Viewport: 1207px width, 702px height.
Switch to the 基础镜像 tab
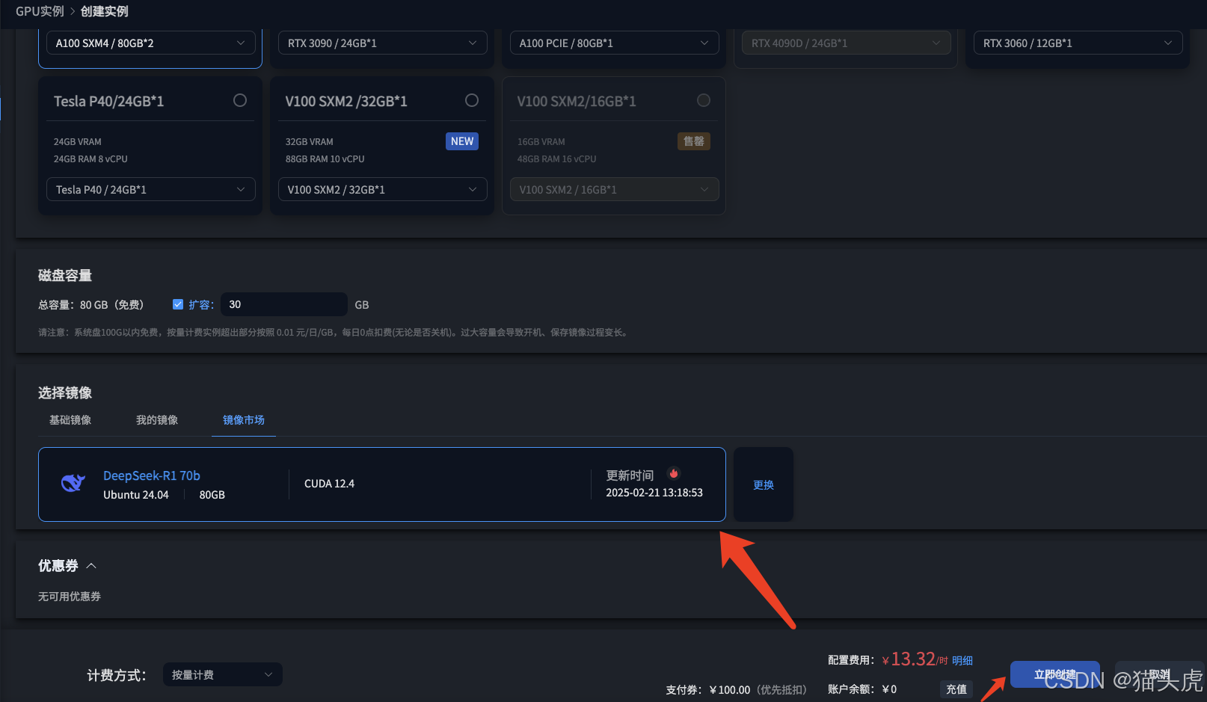[70, 420]
